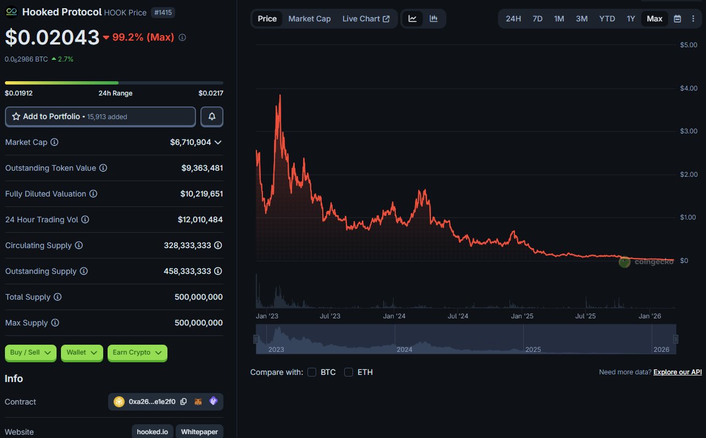The image size is (706, 438).
Task: Set chart range to 3M
Action: point(582,19)
